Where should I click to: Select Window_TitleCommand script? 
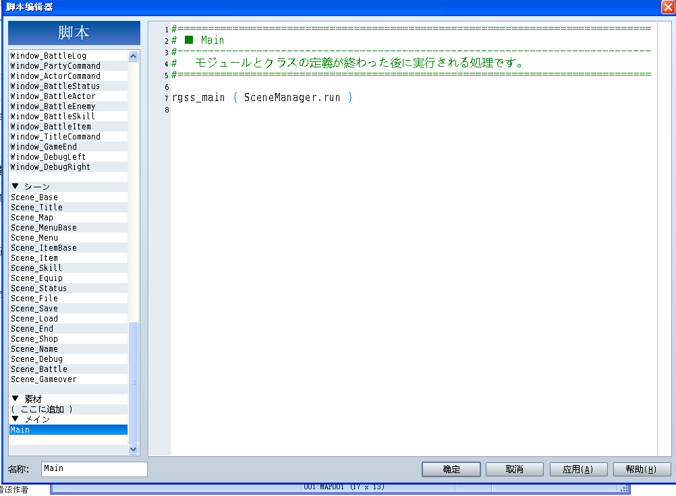tap(68, 137)
